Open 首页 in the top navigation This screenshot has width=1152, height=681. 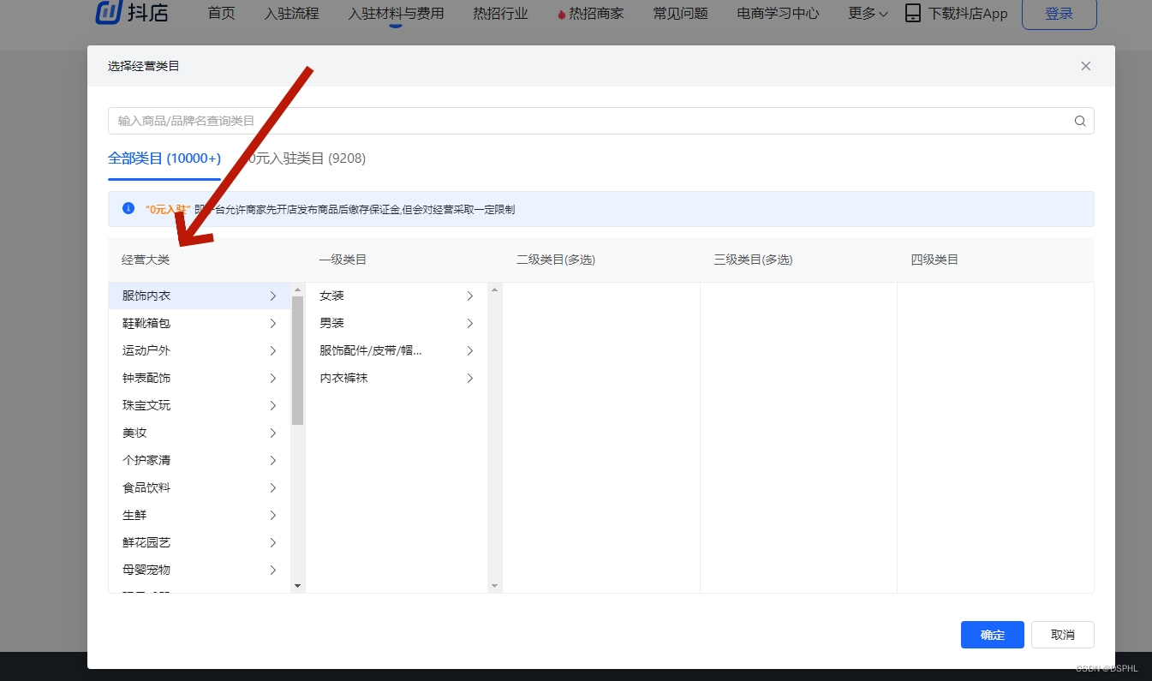[x=222, y=14]
